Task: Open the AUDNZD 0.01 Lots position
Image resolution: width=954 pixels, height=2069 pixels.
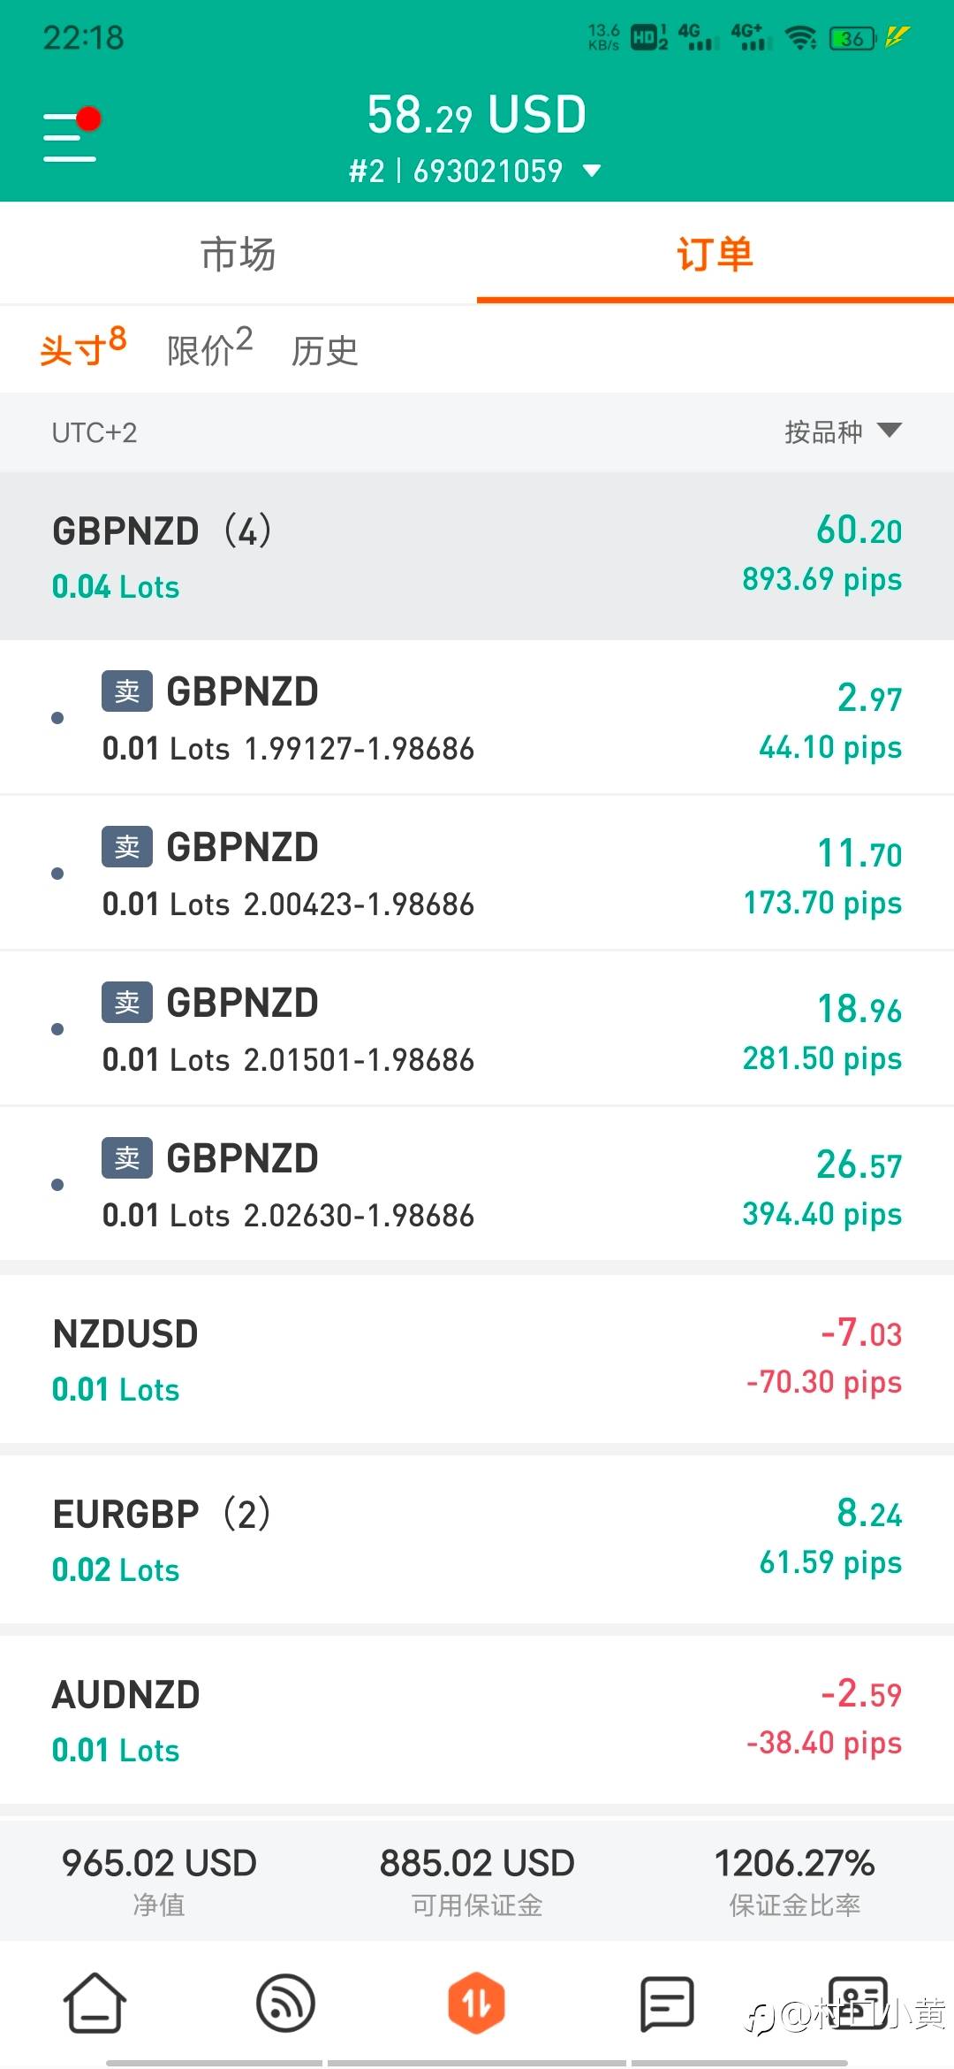Action: [x=477, y=1720]
